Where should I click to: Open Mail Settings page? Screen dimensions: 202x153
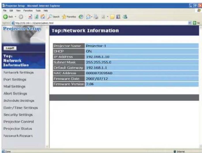[x=14, y=87]
